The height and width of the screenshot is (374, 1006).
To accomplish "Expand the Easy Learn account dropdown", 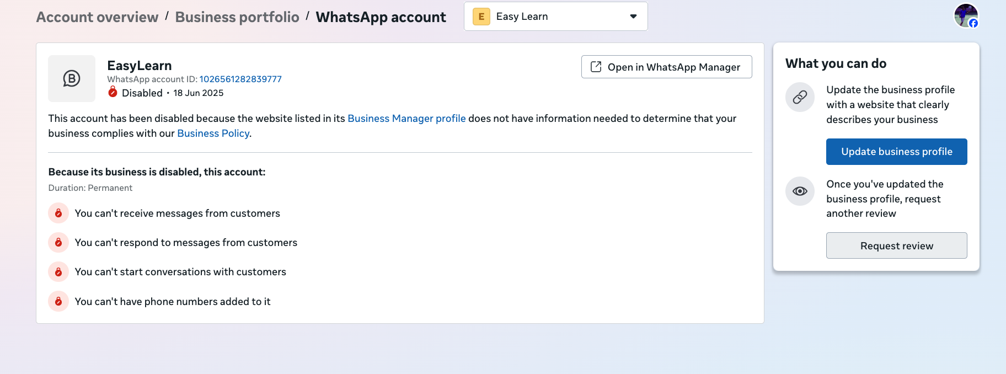I will tap(555, 17).
